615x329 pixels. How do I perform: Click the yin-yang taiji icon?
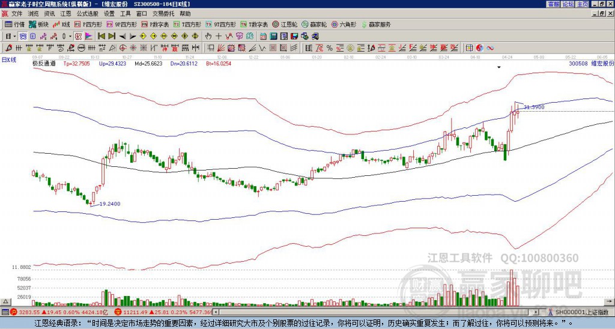[479, 48]
